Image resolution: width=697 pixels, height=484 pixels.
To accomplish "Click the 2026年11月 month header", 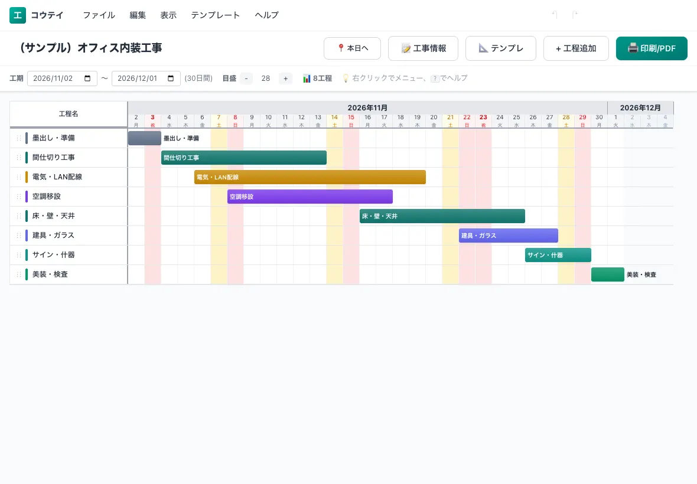I will click(367, 108).
